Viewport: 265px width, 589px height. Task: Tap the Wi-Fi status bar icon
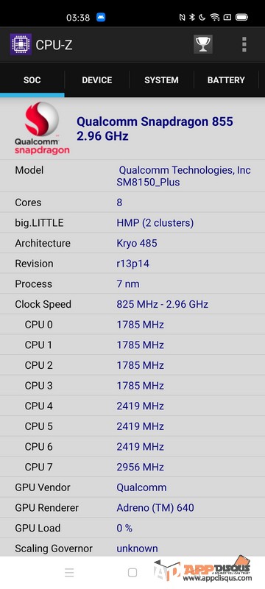215,17
